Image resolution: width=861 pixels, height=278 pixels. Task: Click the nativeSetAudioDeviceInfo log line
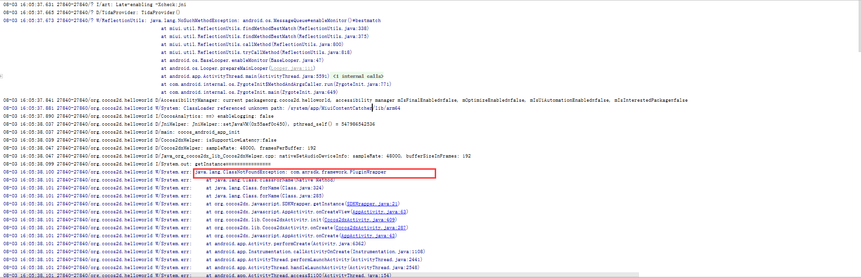pos(237,156)
